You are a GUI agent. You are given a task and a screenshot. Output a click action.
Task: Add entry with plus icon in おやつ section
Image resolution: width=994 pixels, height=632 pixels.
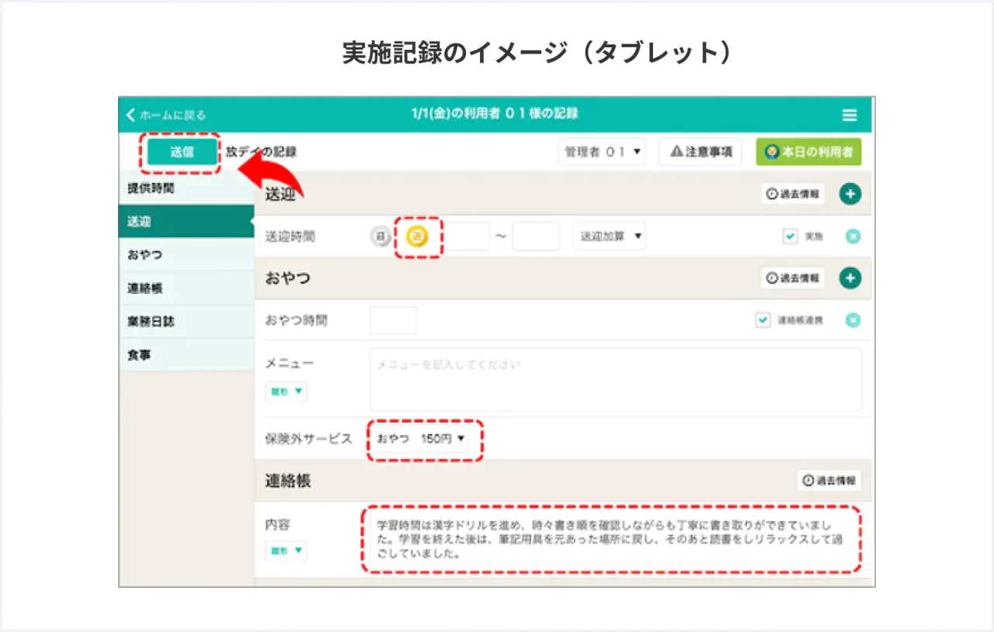850,278
